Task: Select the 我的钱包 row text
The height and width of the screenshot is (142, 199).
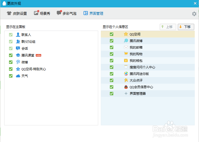Action: point(136,61)
